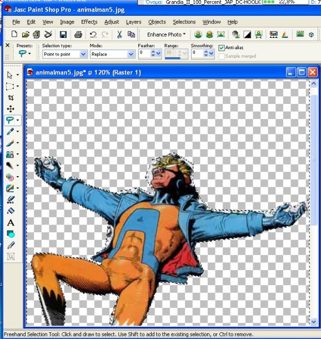Choose the Clone Brush tool

[x=10, y=154]
